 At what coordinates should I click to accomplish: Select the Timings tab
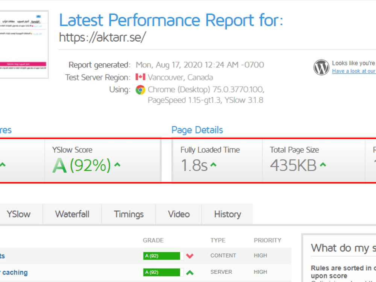pos(129,214)
